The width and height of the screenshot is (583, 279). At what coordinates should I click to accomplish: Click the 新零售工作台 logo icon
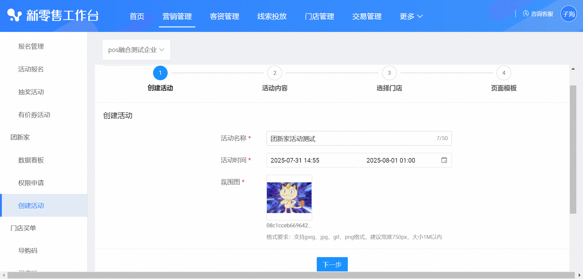[x=14, y=15]
